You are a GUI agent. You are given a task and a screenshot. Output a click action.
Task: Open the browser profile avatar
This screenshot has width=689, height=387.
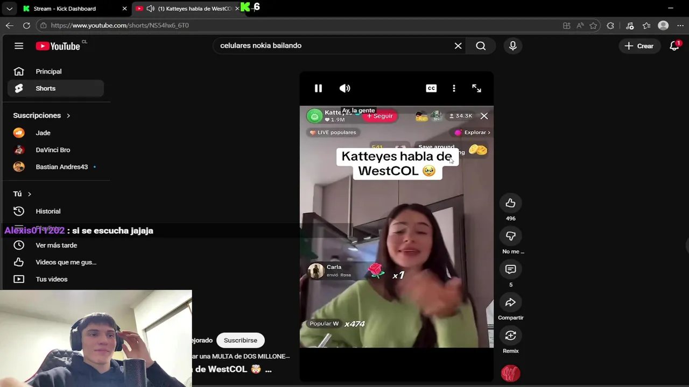coord(663,25)
